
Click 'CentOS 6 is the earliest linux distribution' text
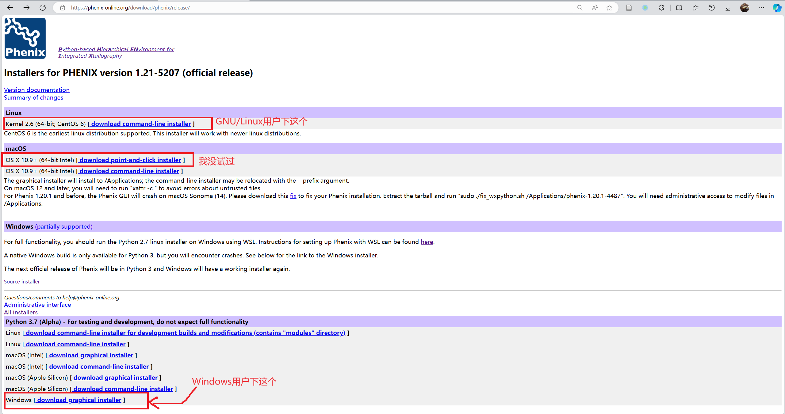click(x=152, y=133)
